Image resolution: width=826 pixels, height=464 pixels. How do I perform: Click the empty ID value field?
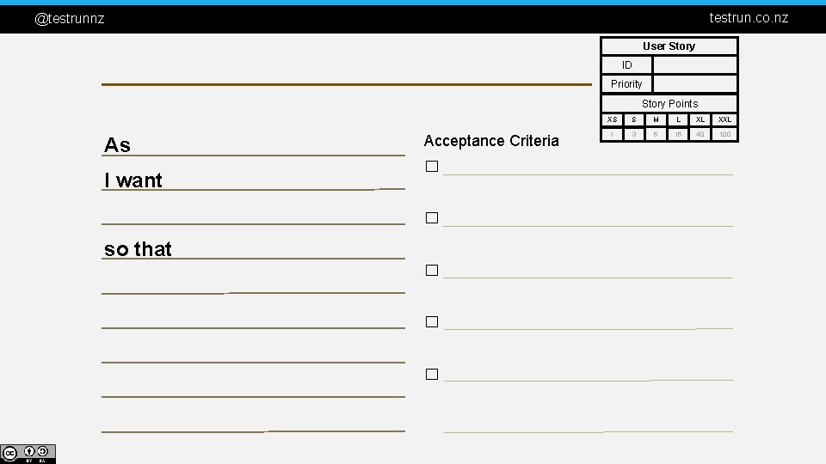pyautogui.click(x=695, y=65)
